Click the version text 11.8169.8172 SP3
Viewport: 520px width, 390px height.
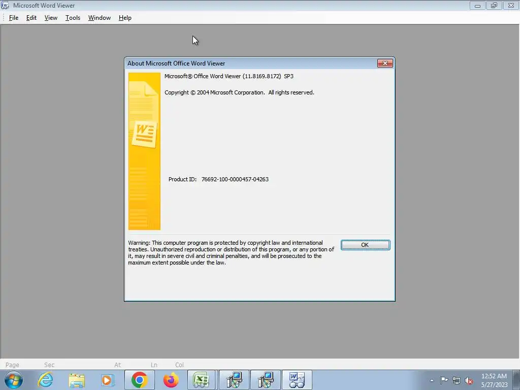tap(268, 76)
